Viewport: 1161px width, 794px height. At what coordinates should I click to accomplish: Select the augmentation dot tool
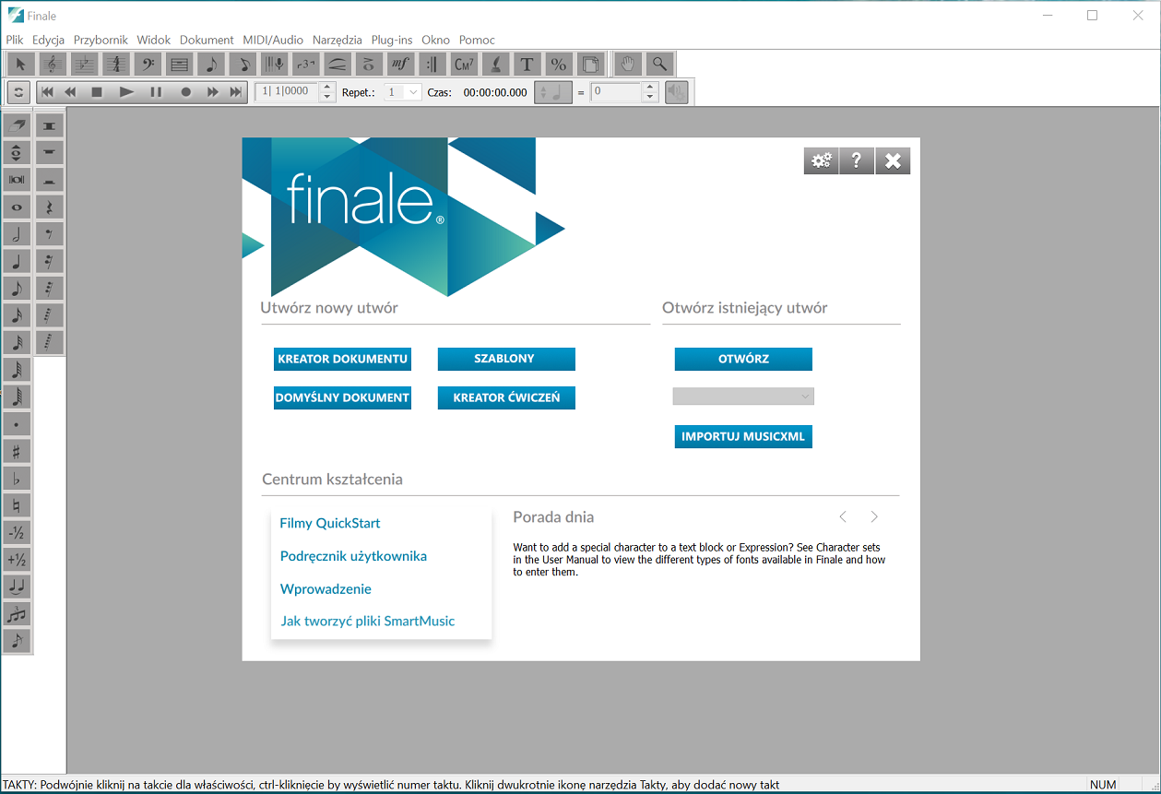[x=18, y=424]
